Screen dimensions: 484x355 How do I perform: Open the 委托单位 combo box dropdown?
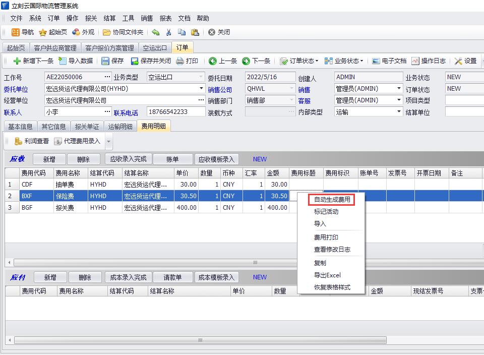201,89
